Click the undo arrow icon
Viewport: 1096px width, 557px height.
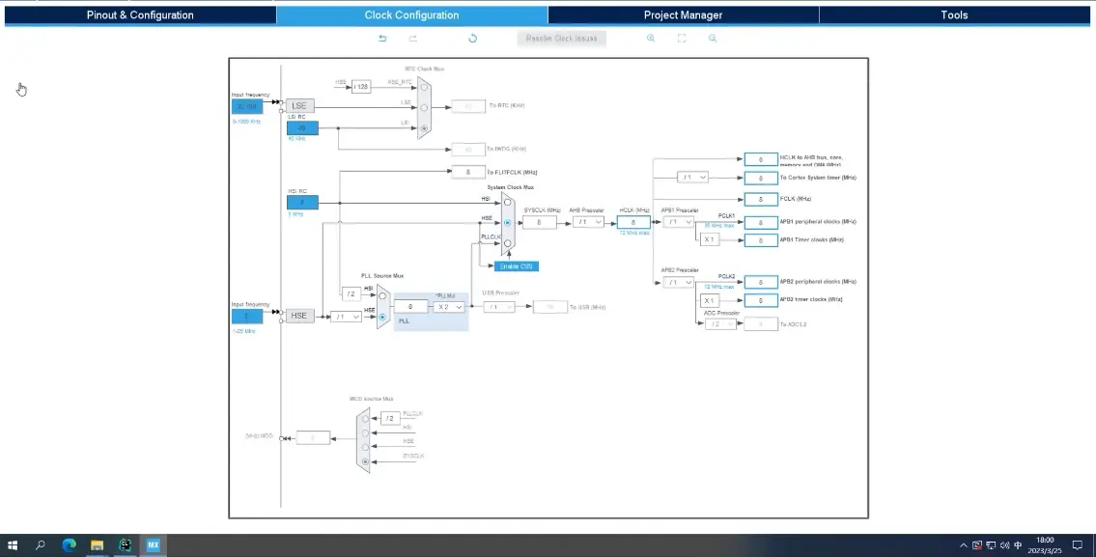pyautogui.click(x=382, y=38)
